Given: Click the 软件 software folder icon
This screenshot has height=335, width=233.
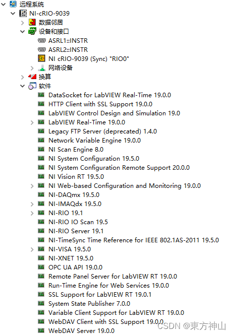Looking at the screenshot, I should pyautogui.click(x=32, y=86).
